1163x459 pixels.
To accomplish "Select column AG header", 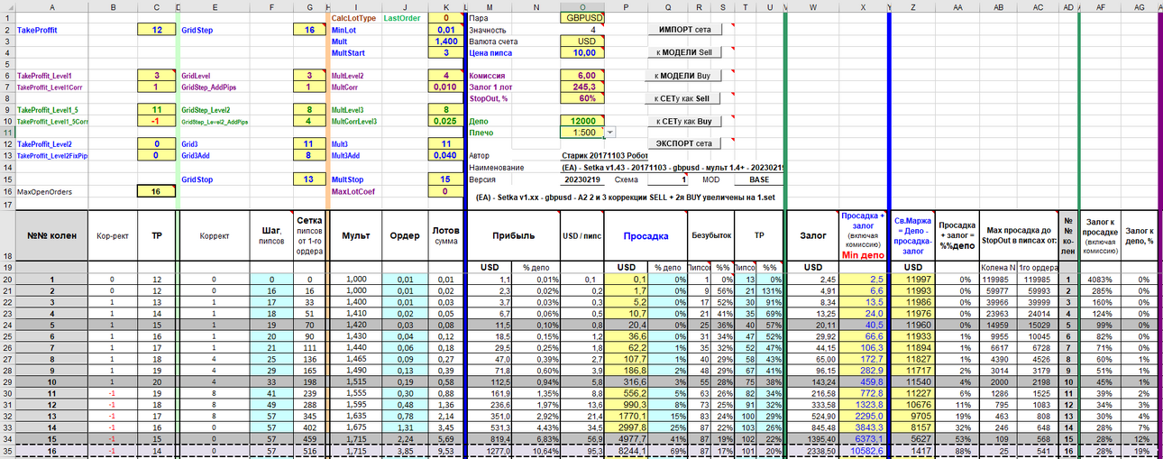I will point(1138,6).
